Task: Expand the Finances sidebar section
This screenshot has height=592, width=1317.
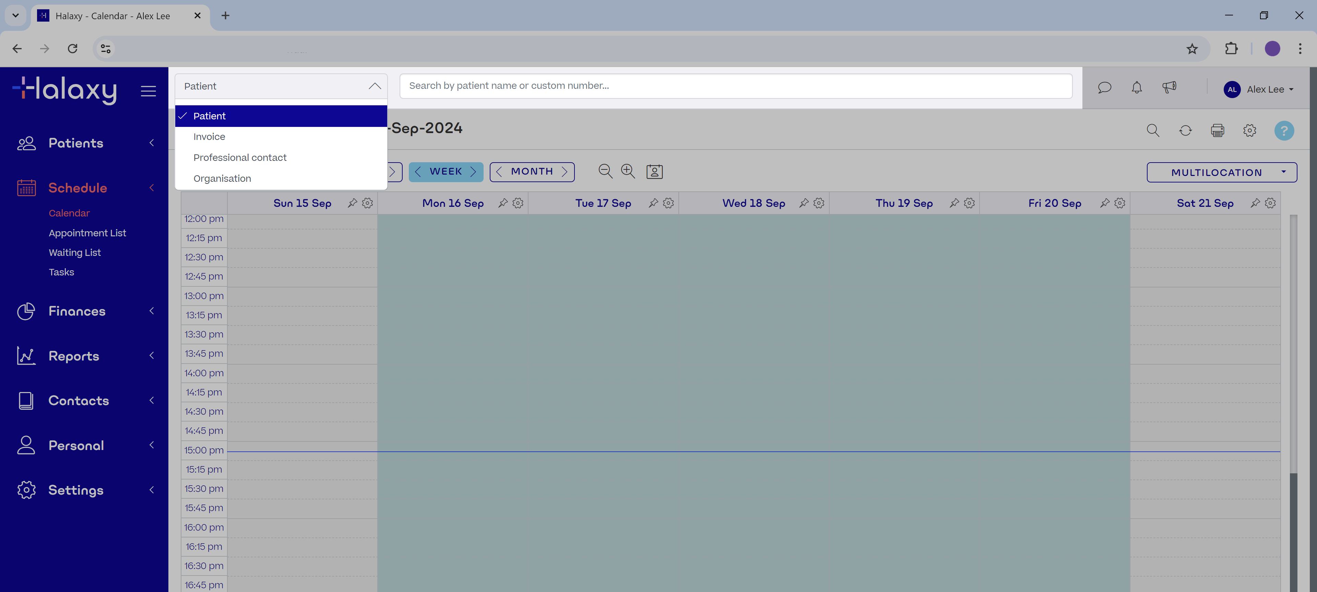Action: tap(77, 311)
